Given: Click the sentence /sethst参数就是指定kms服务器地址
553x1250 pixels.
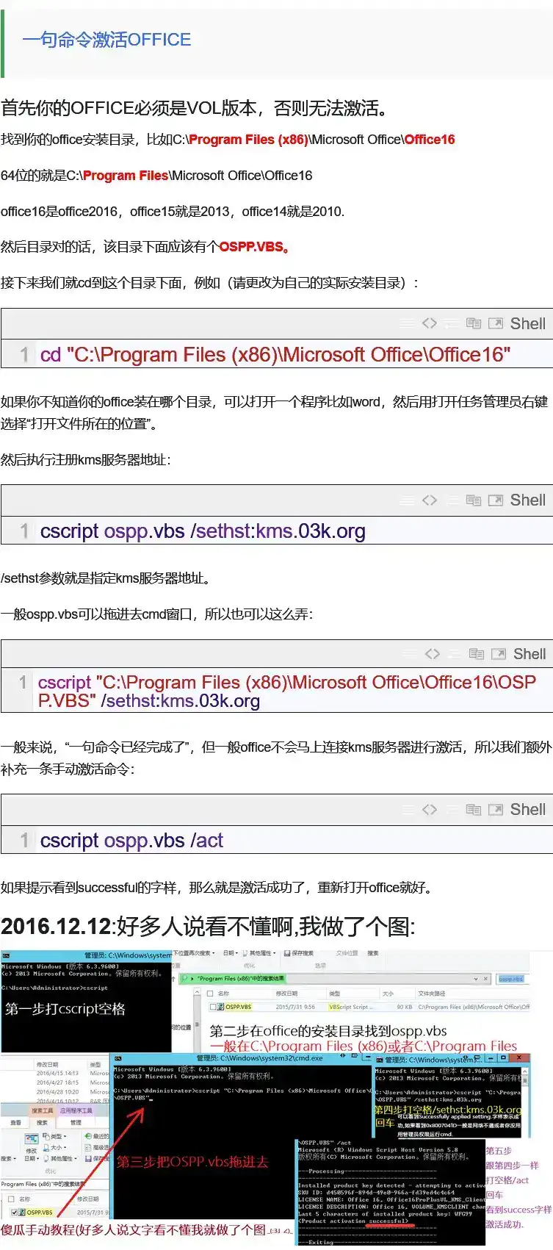Looking at the screenshot, I should 107,578.
